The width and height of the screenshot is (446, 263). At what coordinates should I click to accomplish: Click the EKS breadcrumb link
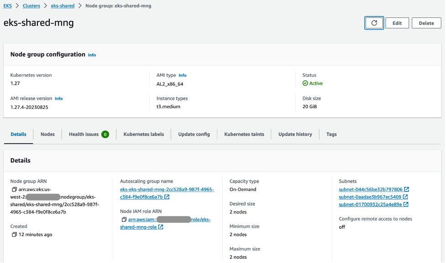tap(7, 5)
